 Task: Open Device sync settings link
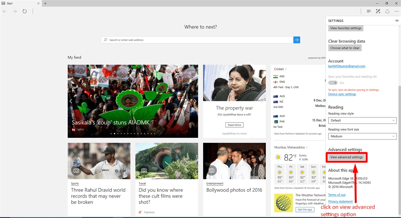[342, 94]
